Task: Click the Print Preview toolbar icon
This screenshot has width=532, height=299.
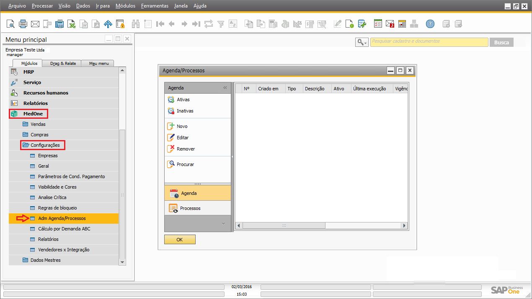Action: tap(10, 24)
